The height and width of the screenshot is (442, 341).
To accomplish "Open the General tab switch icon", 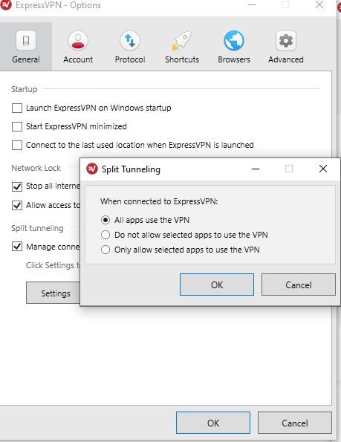I will (x=26, y=41).
